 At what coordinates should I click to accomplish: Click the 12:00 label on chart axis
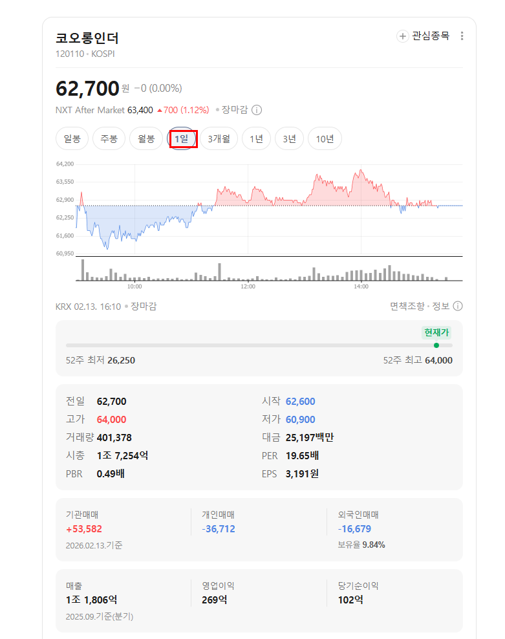click(248, 287)
